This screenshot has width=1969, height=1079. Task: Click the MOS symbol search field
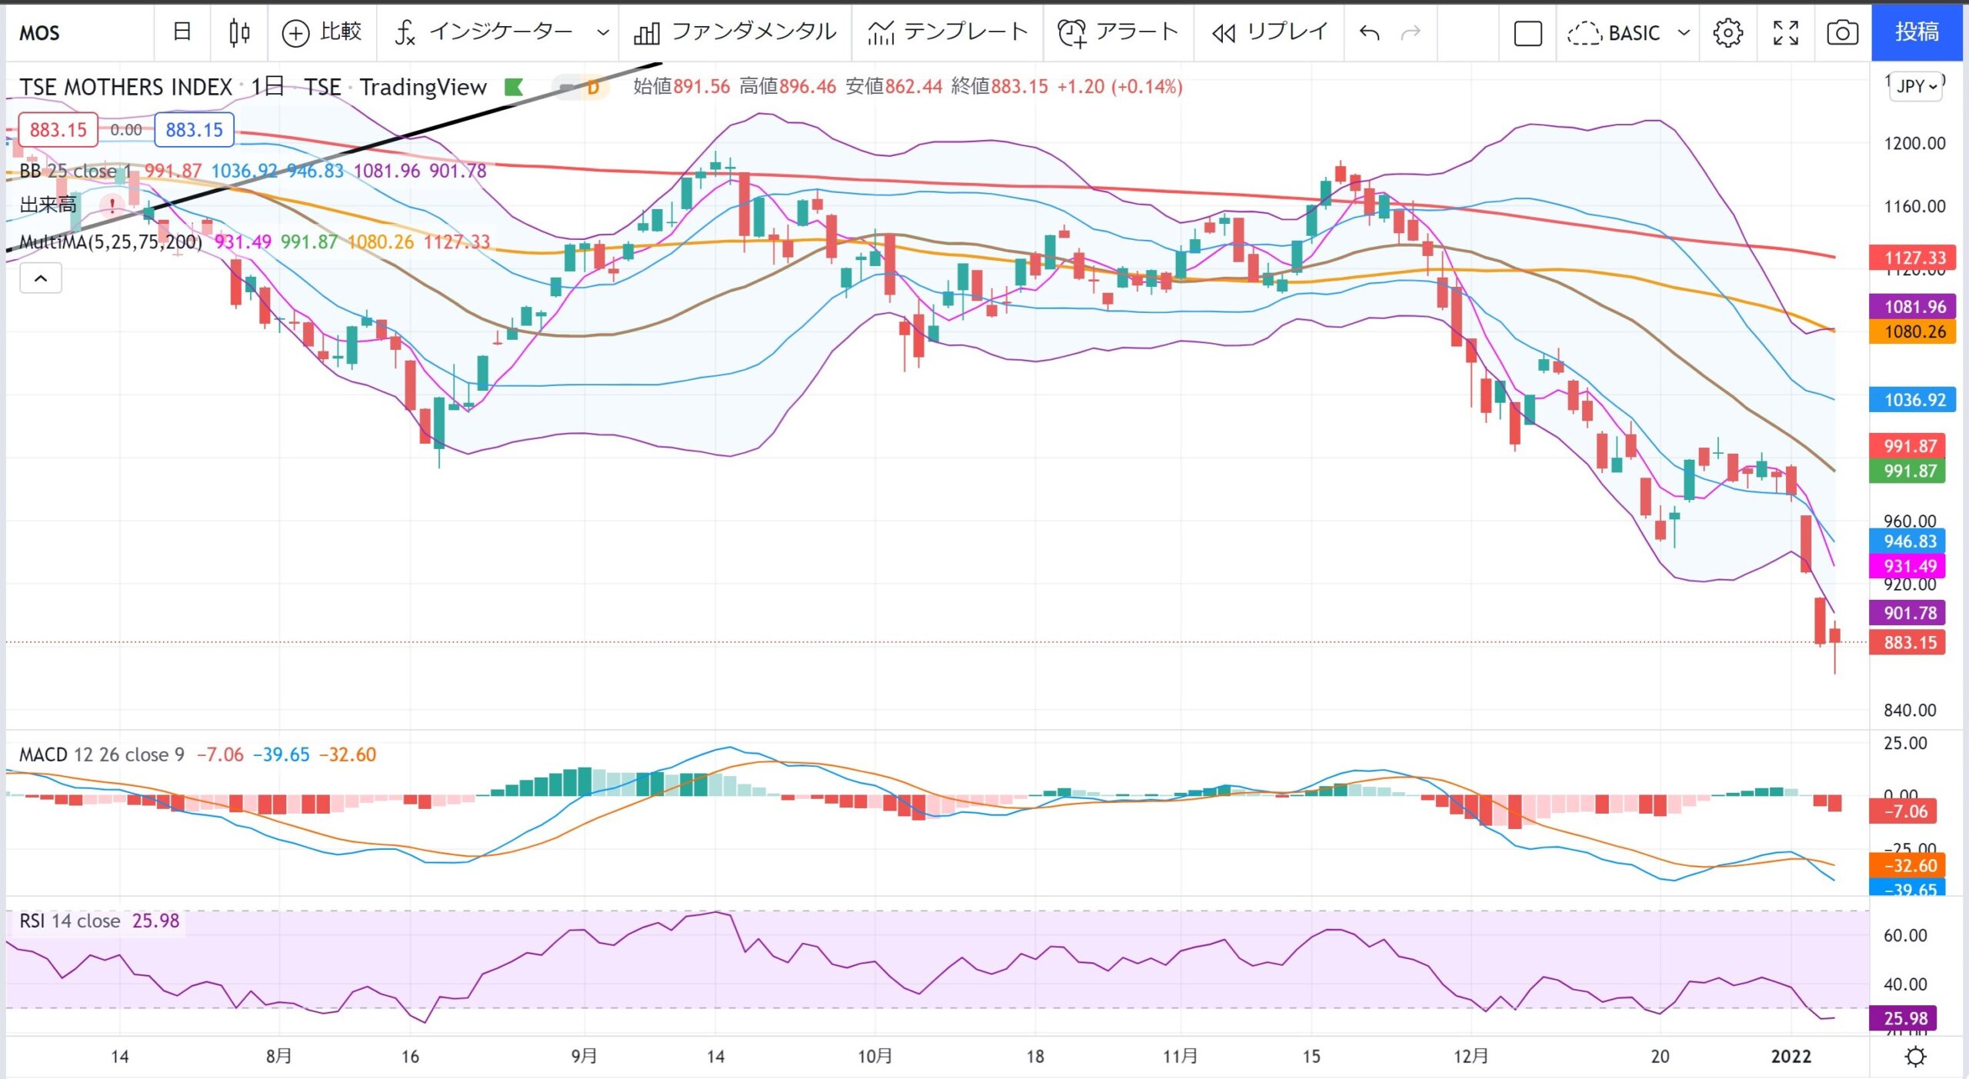tap(78, 32)
